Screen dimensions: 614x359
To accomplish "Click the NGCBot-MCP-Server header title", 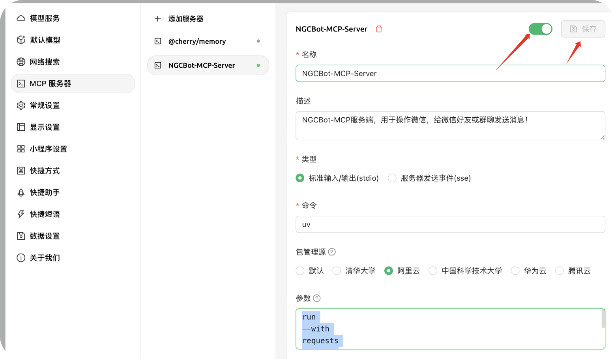I will coord(331,29).
